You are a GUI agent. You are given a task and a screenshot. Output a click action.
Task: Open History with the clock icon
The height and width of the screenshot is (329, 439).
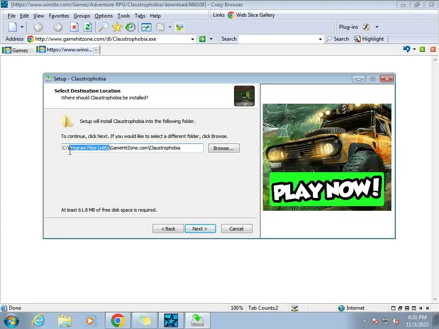point(130,27)
